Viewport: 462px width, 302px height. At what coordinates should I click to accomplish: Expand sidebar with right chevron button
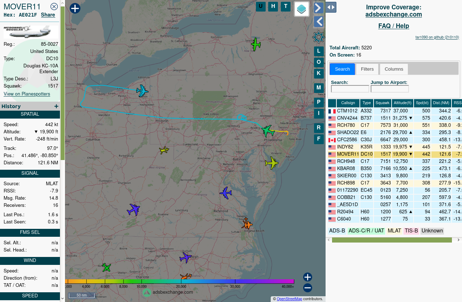[318, 8]
